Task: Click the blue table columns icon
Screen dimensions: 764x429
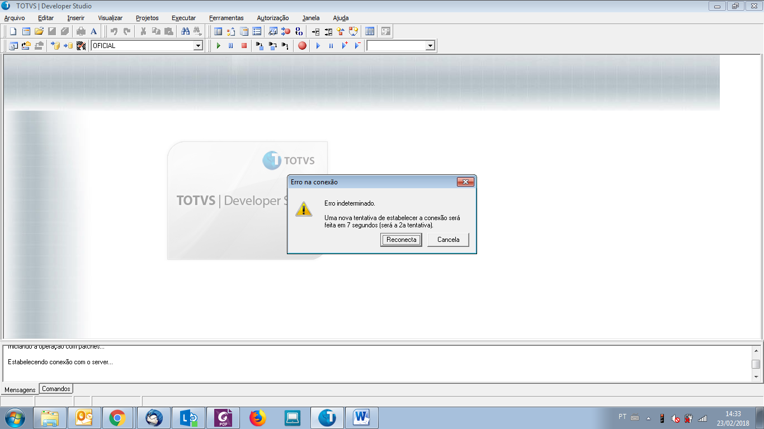Action: 370,31
